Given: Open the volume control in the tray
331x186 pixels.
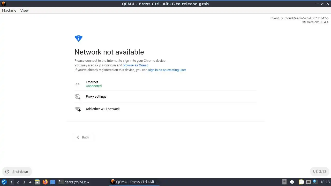Looking at the screenshot, I should [x=292, y=182].
